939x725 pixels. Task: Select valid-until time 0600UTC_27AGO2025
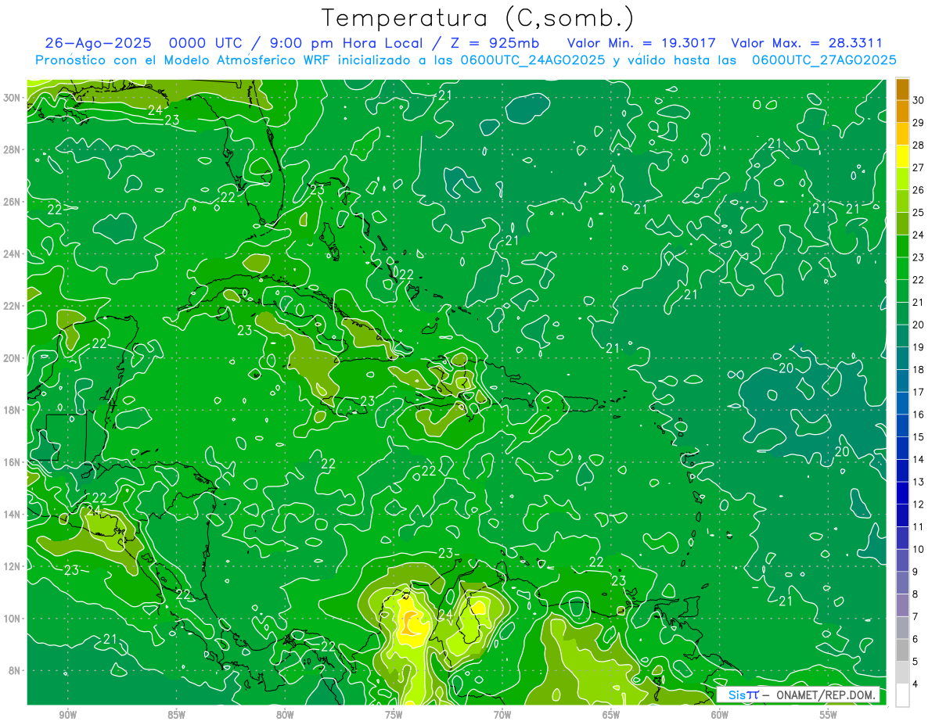coord(824,60)
